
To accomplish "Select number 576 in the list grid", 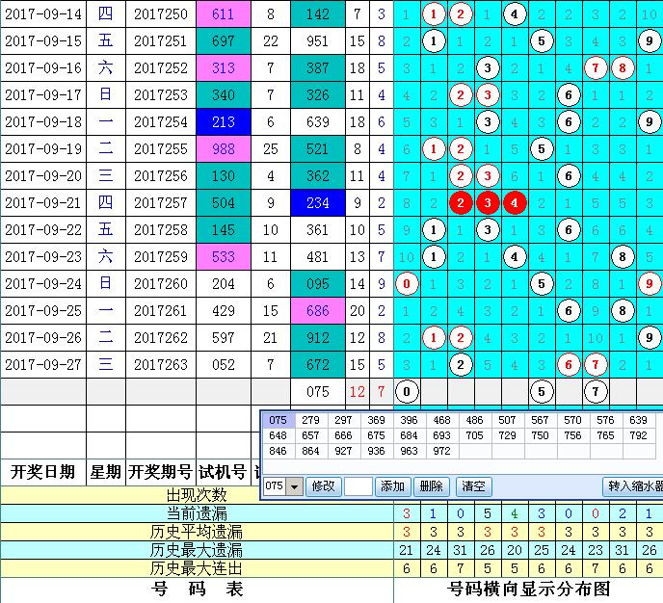I will pyautogui.click(x=605, y=420).
